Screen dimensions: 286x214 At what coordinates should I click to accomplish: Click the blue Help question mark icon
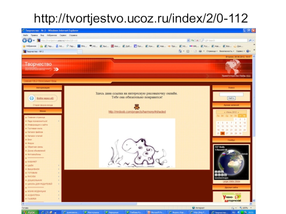pos(248,51)
